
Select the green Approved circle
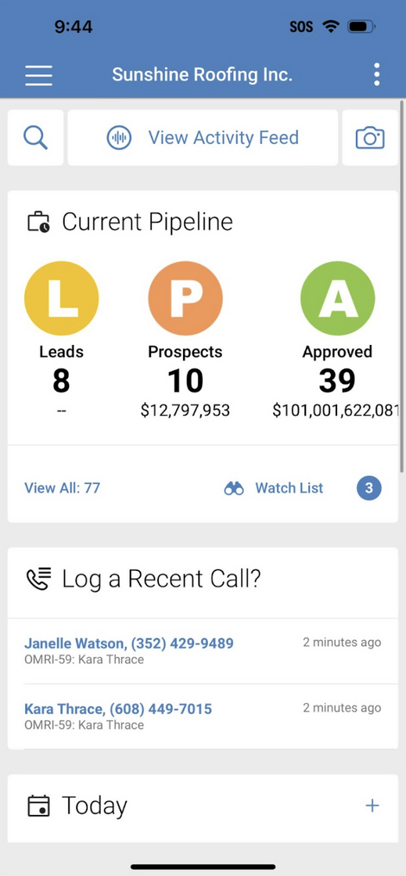click(337, 298)
